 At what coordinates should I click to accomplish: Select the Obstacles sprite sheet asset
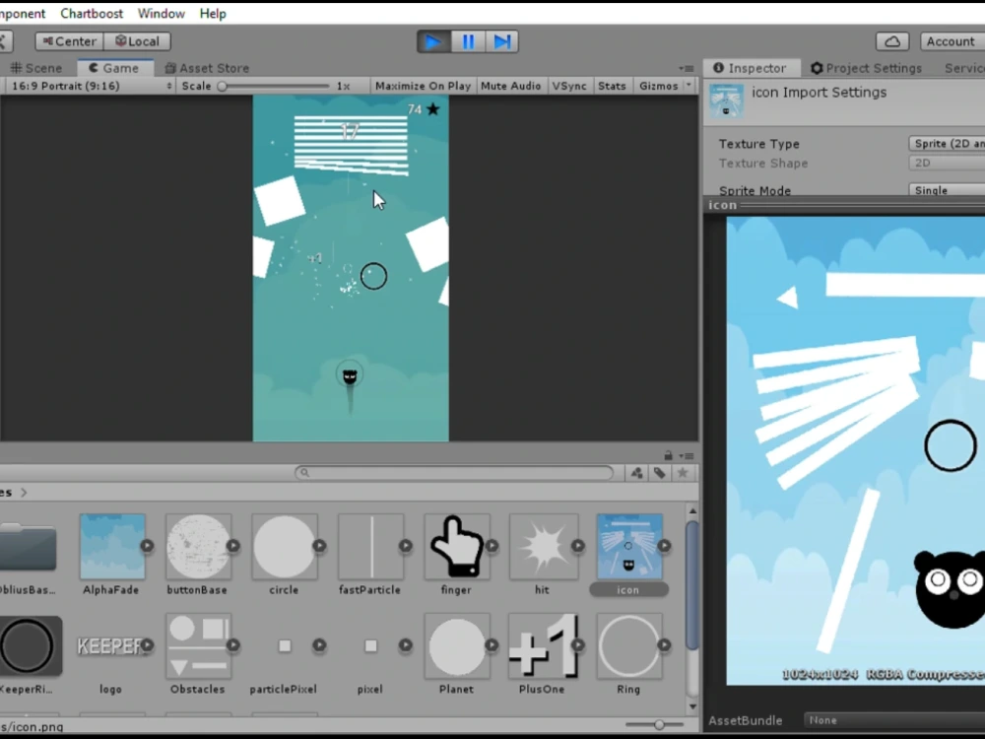coord(198,646)
